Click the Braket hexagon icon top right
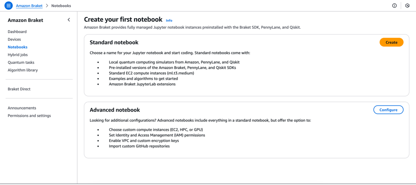Viewport: 416px width, 185px height. 407,6
